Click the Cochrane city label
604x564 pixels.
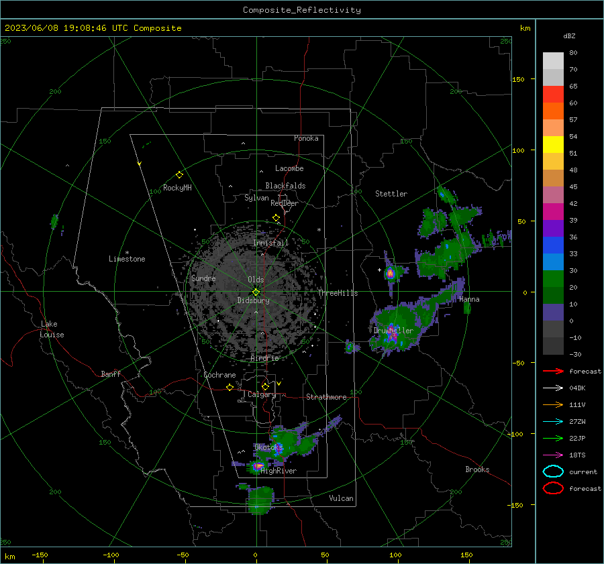pos(219,375)
